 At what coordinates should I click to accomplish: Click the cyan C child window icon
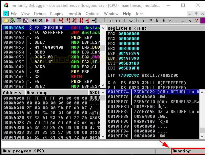point(6,13)
